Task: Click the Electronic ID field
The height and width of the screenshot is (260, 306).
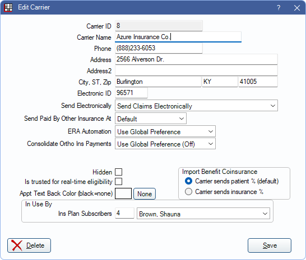Action: click(131, 93)
